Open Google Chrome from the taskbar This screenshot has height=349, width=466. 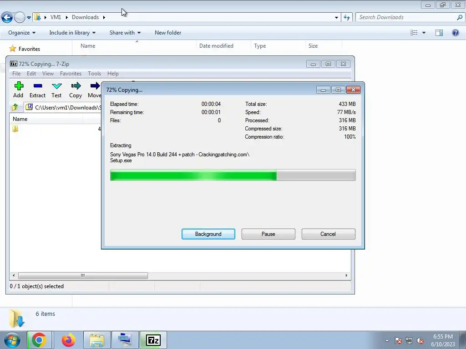[39, 340]
